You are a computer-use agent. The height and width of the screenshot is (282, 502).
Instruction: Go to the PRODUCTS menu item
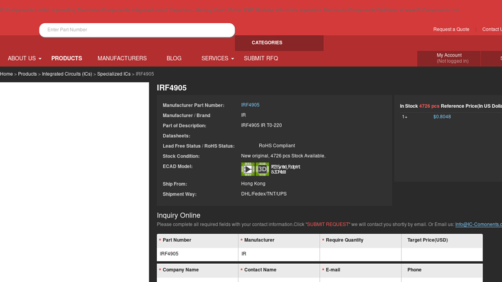67,58
